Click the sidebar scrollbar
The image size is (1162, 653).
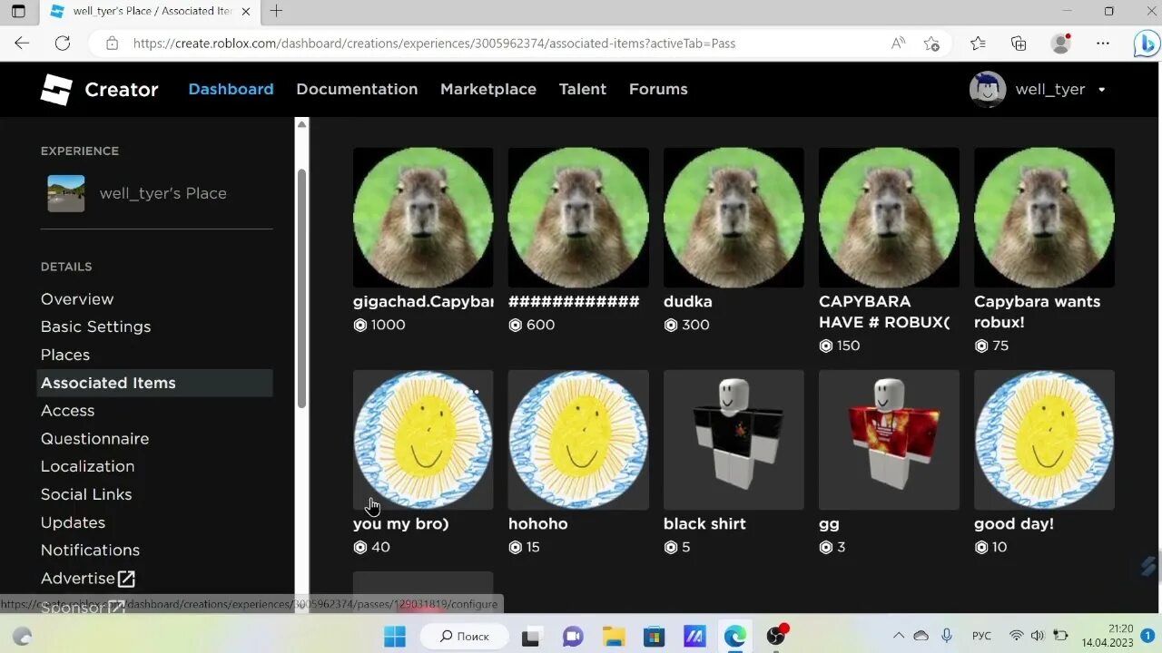302,290
